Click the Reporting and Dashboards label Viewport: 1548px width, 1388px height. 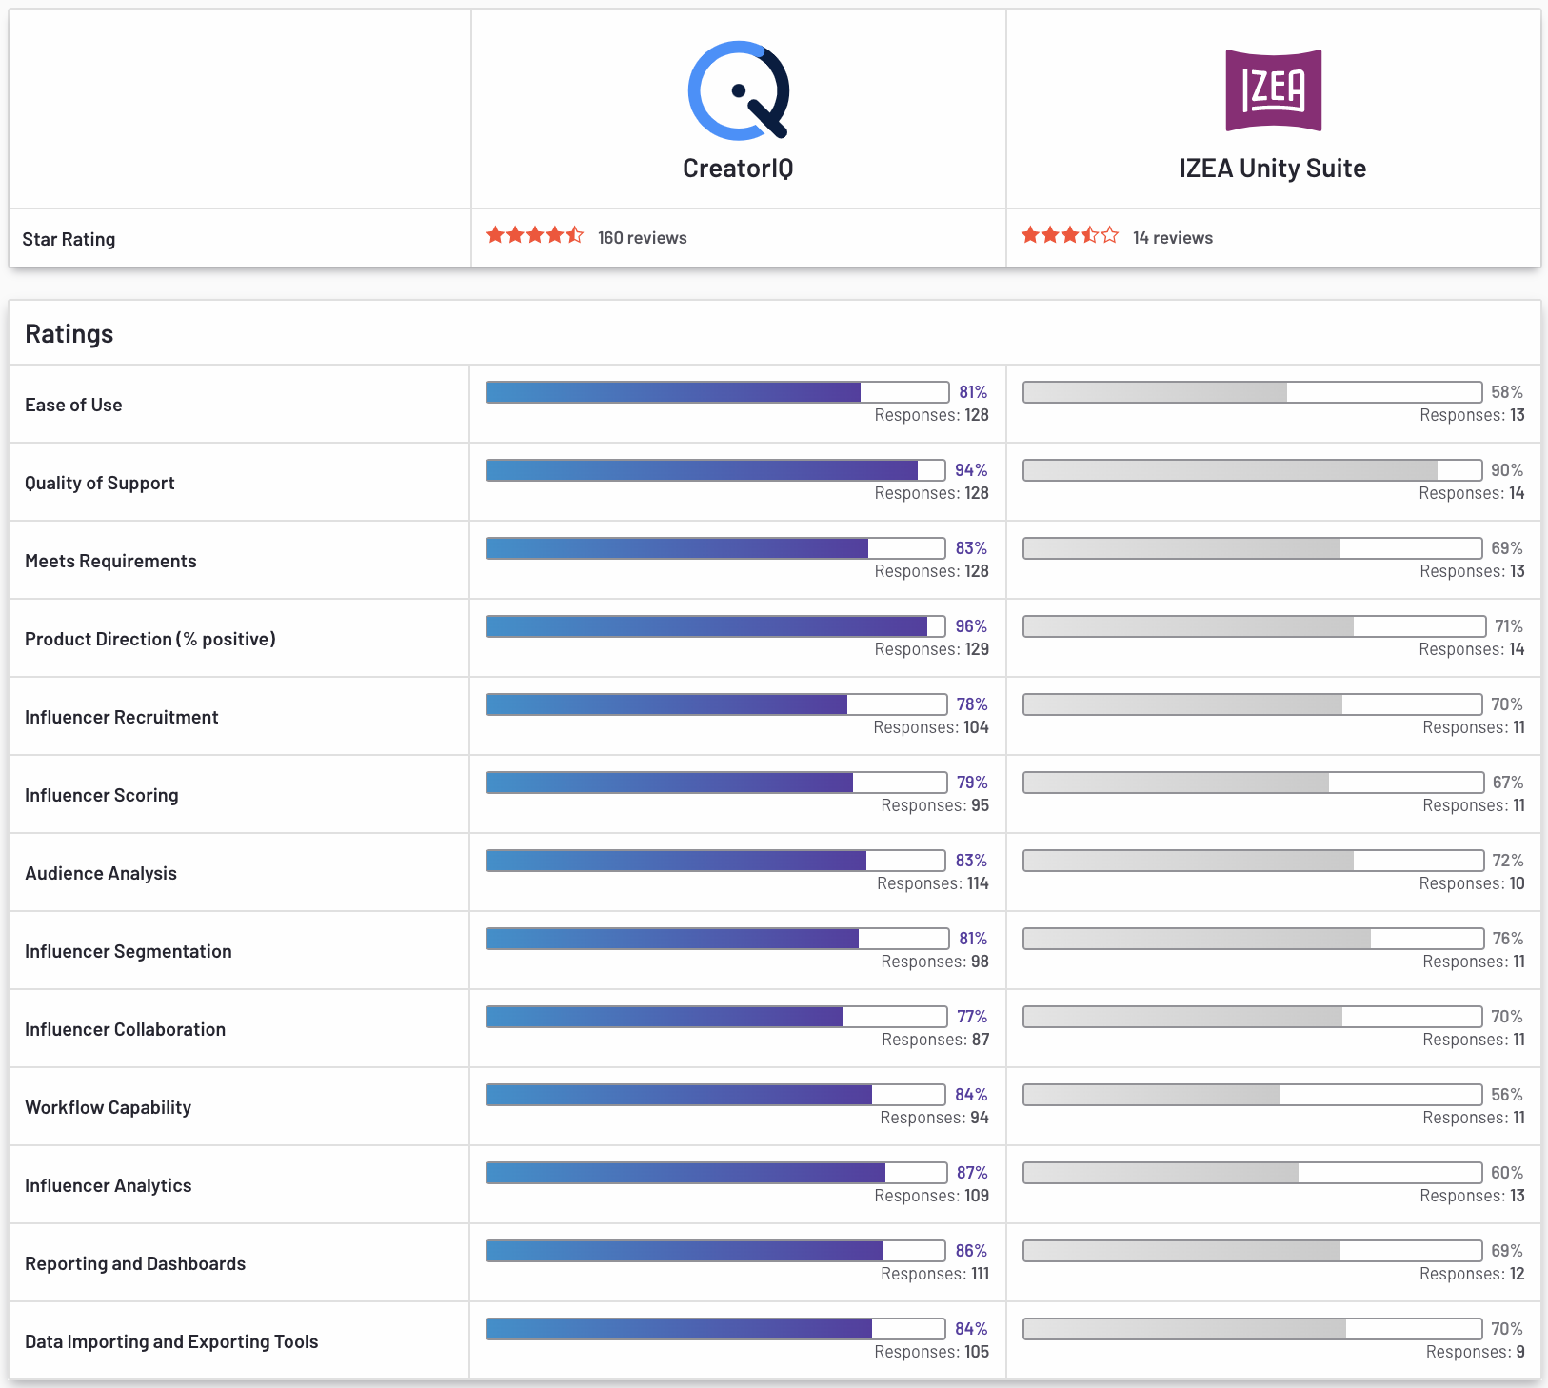pyautogui.click(x=135, y=1264)
